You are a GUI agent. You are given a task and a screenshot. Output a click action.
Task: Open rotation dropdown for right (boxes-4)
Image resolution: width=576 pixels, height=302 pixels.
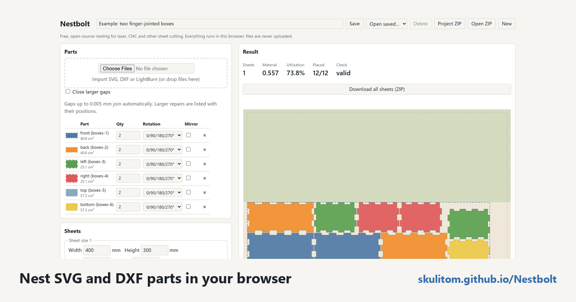[x=163, y=178]
